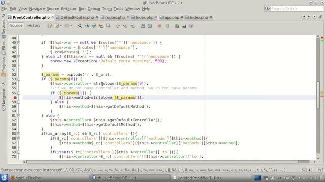Open the File menu

pyautogui.click(x=4, y=9)
